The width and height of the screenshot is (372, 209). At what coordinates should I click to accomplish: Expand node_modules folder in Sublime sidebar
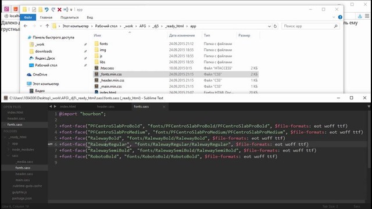9,150
